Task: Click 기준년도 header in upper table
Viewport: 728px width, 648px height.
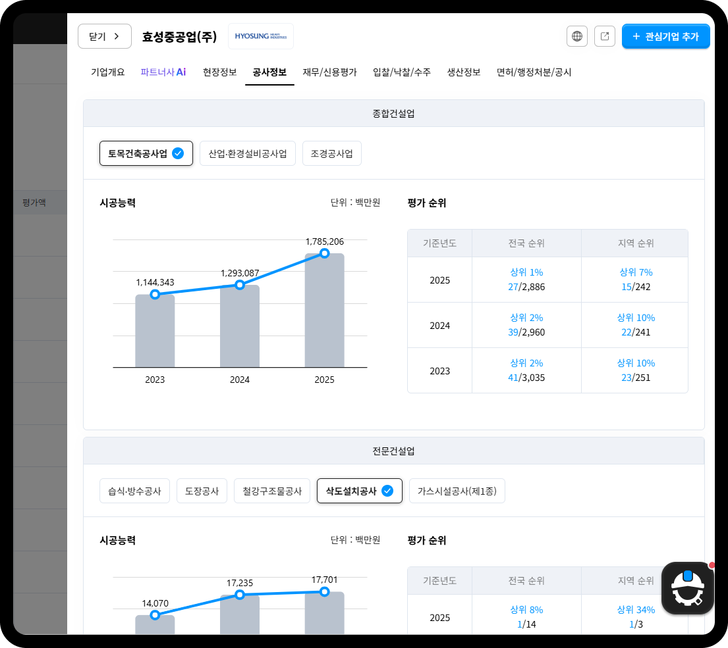Action: [x=439, y=243]
